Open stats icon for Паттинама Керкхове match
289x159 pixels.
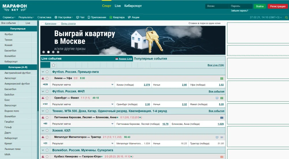pyautogui.click(x=43, y=117)
